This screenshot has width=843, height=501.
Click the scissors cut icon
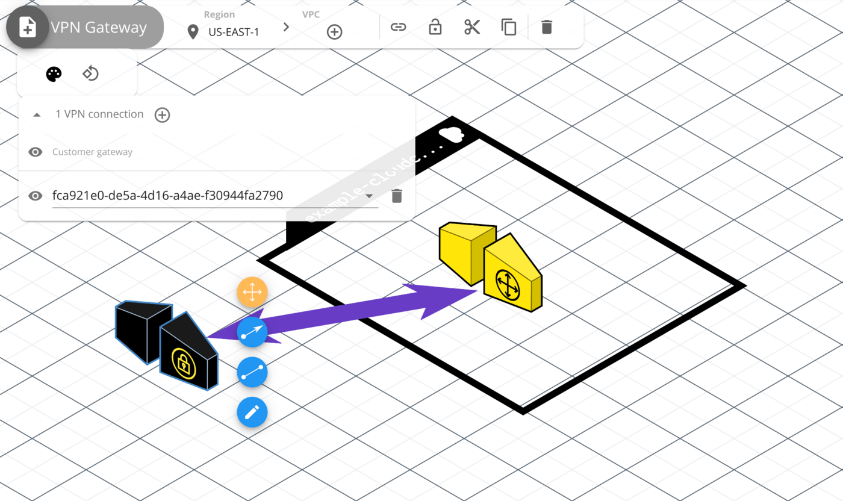[x=472, y=27]
